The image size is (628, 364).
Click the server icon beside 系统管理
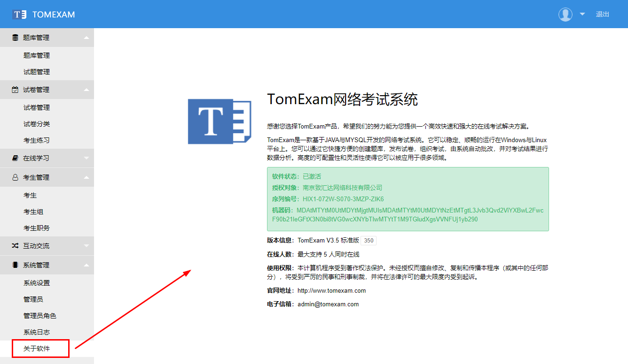pos(15,265)
